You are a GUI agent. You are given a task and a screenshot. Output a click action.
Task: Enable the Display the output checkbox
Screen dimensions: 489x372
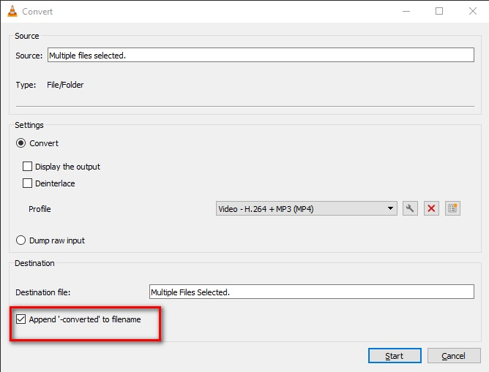click(x=27, y=166)
